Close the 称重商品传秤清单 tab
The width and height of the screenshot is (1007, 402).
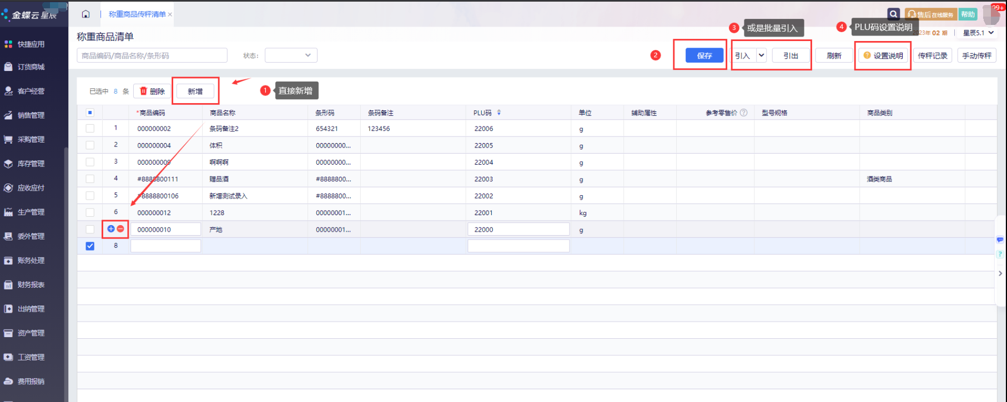pyautogui.click(x=170, y=15)
